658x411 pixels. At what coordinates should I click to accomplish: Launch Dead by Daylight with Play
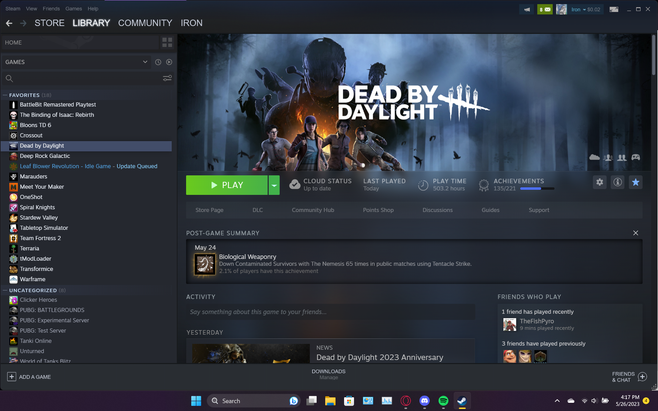click(227, 185)
